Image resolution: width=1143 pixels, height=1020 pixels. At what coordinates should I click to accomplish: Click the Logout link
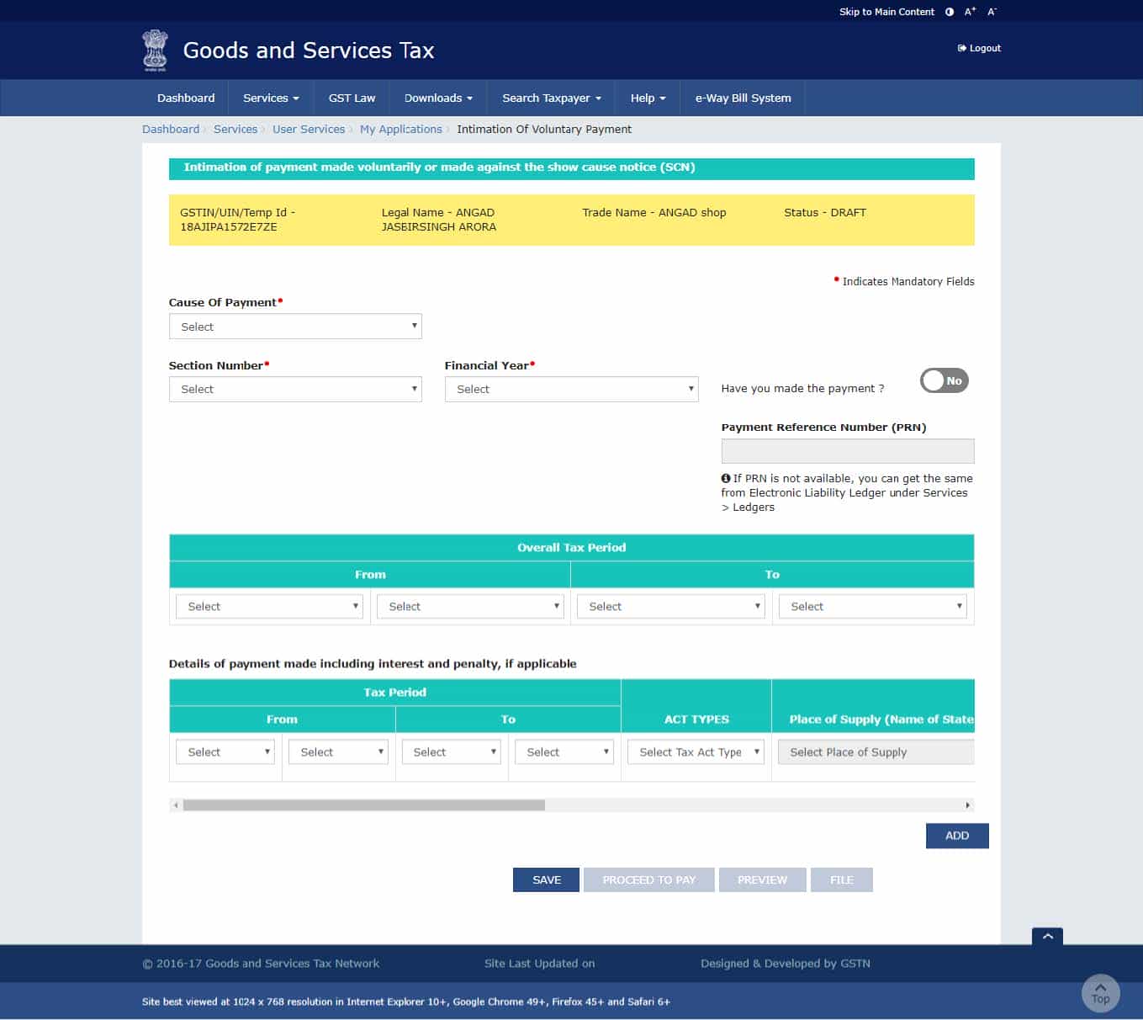click(979, 48)
